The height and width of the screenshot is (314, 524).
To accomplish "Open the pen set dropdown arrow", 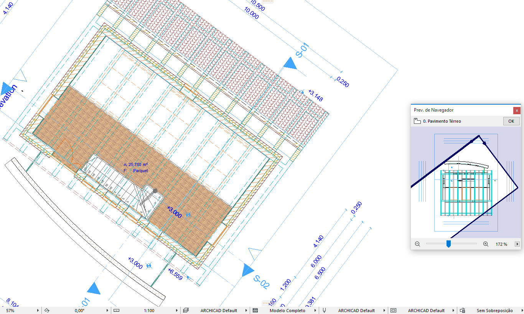I will 384,311.
